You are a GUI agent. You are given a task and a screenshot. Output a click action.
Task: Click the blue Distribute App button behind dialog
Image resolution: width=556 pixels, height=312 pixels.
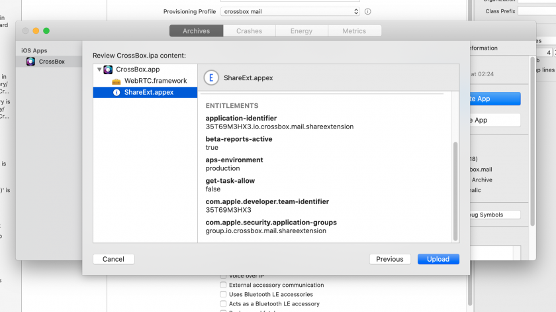point(495,99)
